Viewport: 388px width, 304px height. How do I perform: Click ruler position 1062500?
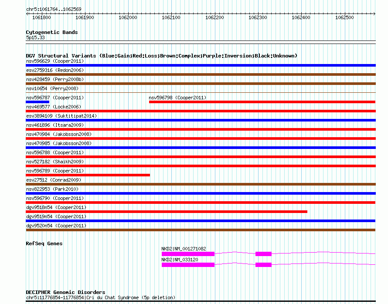click(344, 17)
